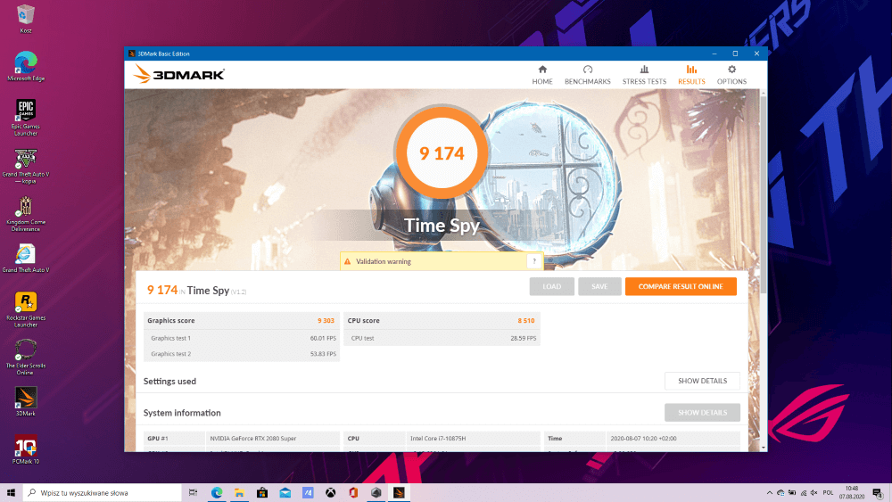Viewport: 892px width, 502px height.
Task: Click the SAVE result button
Action: (599, 286)
